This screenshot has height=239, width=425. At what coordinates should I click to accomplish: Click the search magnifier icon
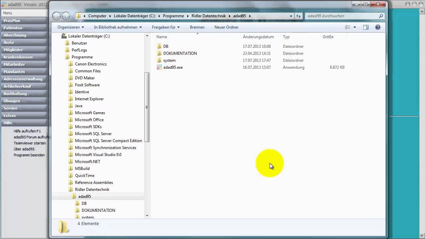click(x=381, y=16)
